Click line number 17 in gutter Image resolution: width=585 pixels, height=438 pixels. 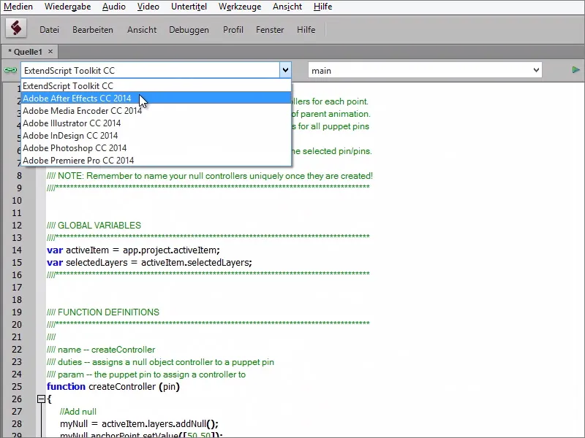click(x=17, y=288)
